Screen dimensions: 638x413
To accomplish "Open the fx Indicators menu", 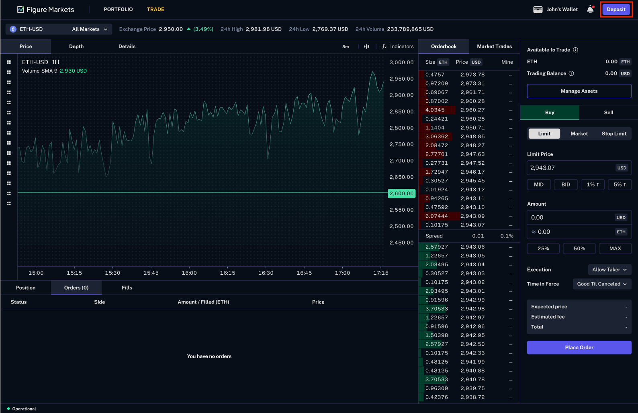I will click(x=398, y=47).
